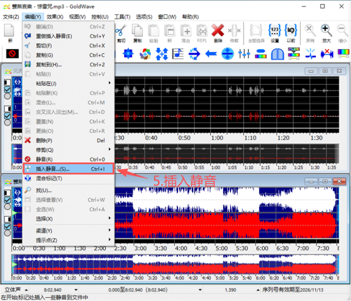Select left channel round button in bottom window
351x301 pixels.
(7, 207)
